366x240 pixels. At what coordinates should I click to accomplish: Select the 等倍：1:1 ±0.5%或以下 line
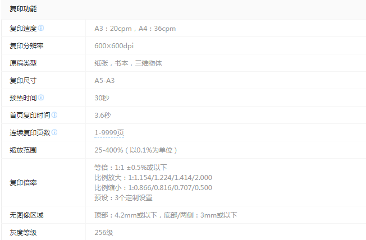point(131,168)
